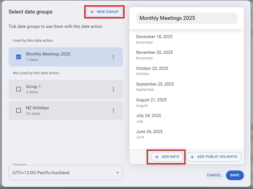Tick the Group 1 checkbox
The image size is (253, 189).
pos(19,89)
